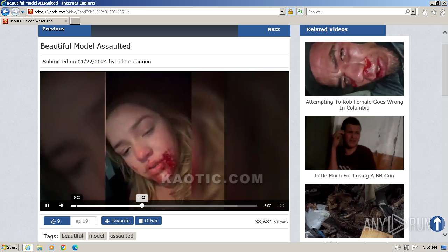Click the page scrollbar up arrow
This screenshot has width=448, height=252.
tap(445, 33)
